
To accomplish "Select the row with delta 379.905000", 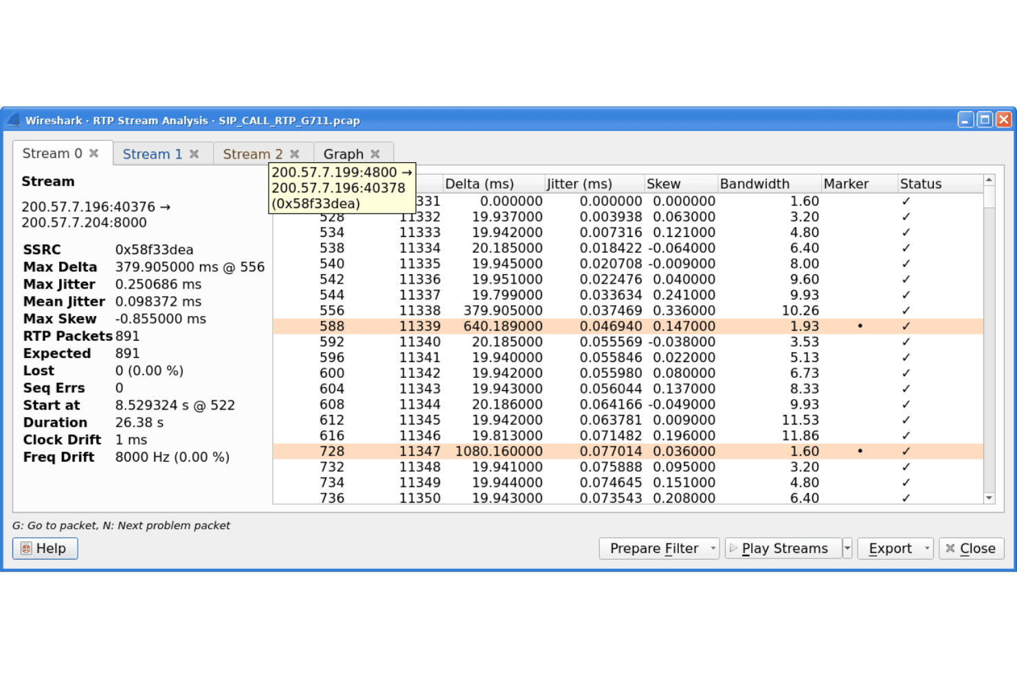I will 628,310.
